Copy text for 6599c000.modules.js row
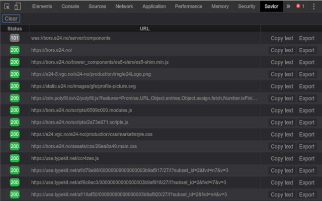 [x=282, y=111]
